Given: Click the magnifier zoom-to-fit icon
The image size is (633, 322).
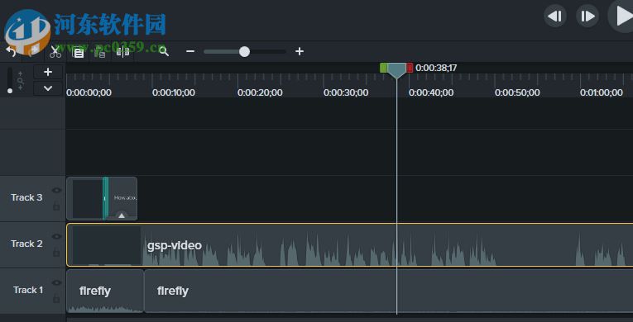Looking at the screenshot, I should click(x=164, y=51).
